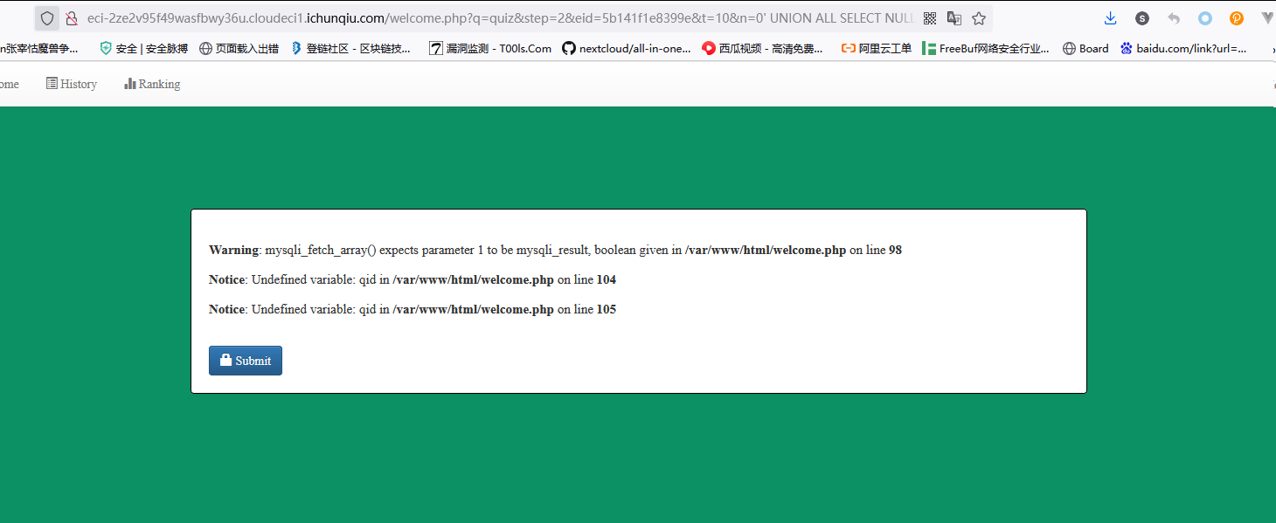Open the QR code generator icon

930,18
